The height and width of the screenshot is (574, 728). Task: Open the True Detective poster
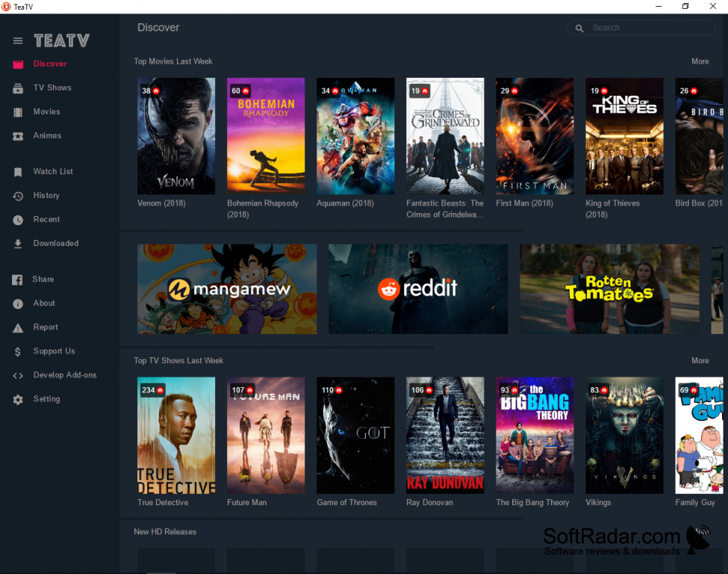point(176,435)
